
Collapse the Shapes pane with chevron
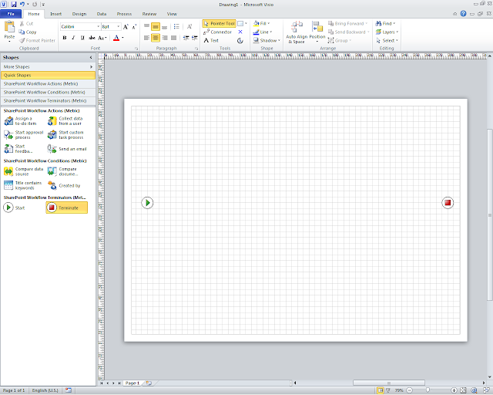point(91,57)
